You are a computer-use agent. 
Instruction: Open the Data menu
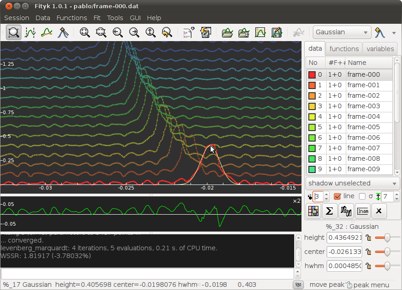pos(43,18)
